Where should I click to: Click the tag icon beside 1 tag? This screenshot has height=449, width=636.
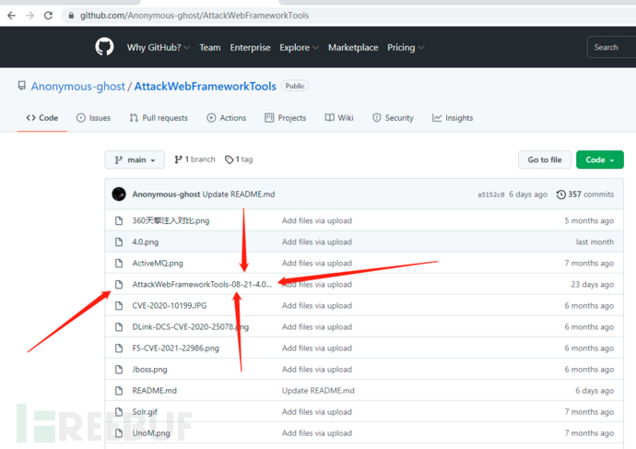pyautogui.click(x=230, y=160)
